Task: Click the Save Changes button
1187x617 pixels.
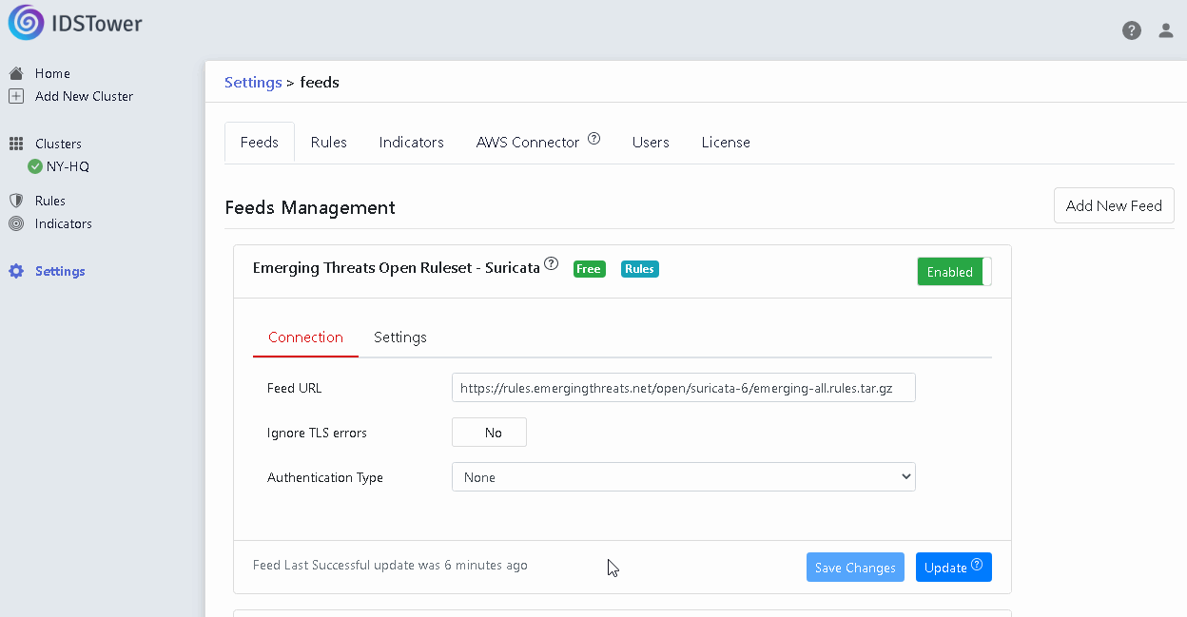Action: click(x=855, y=568)
